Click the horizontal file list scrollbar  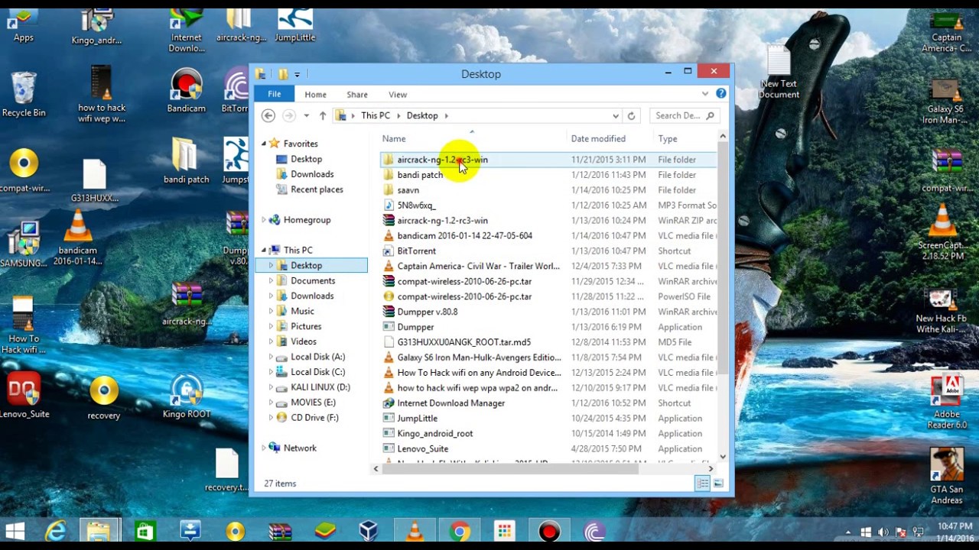coord(510,468)
